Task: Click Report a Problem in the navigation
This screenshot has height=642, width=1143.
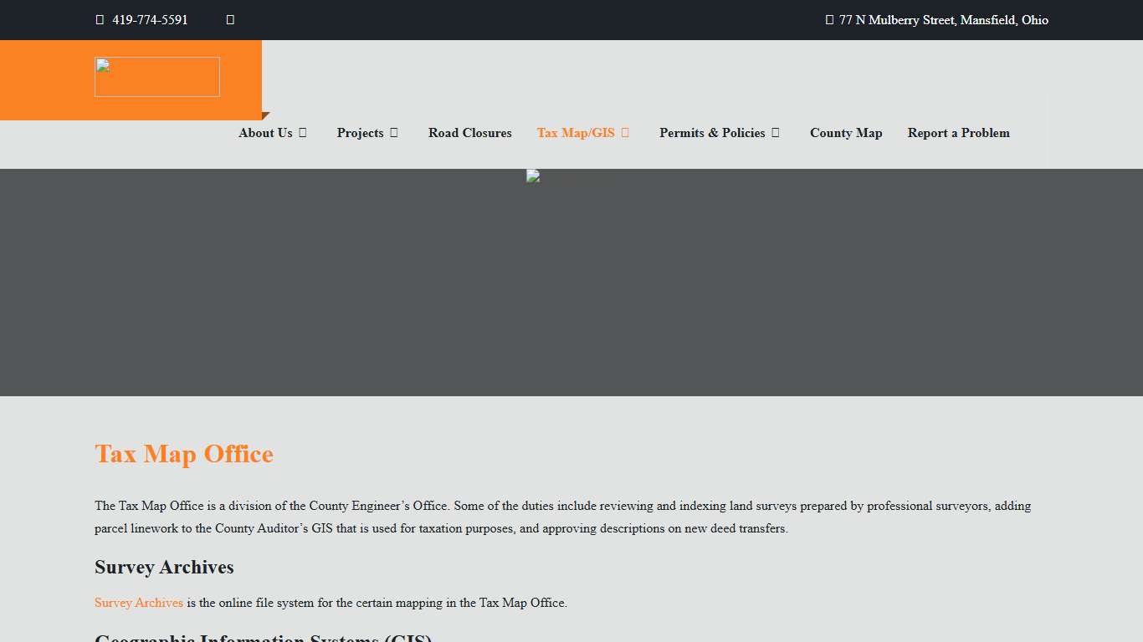Action: pyautogui.click(x=958, y=133)
